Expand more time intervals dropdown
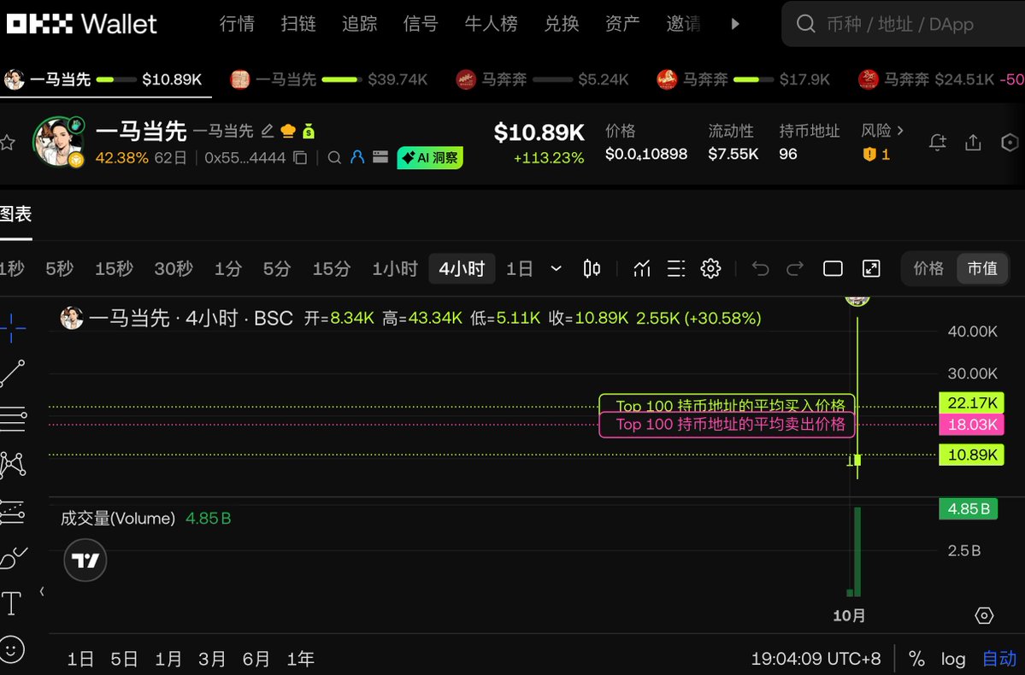1025x675 pixels. (557, 269)
